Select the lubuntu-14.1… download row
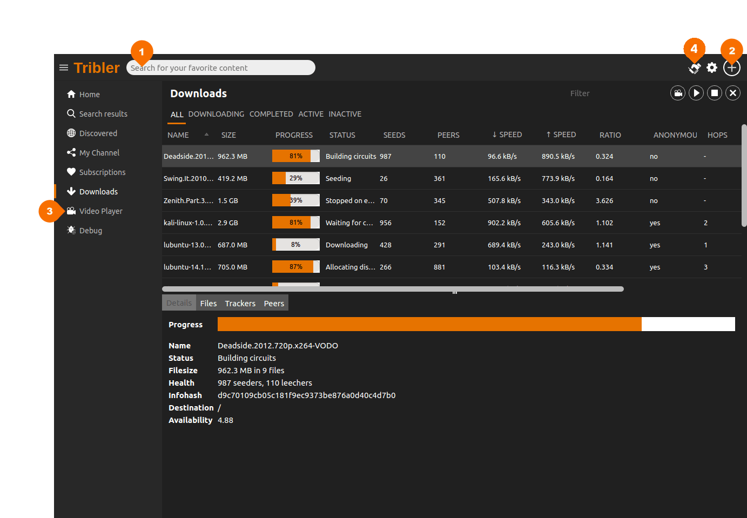The height and width of the screenshot is (518, 747). tap(452, 267)
